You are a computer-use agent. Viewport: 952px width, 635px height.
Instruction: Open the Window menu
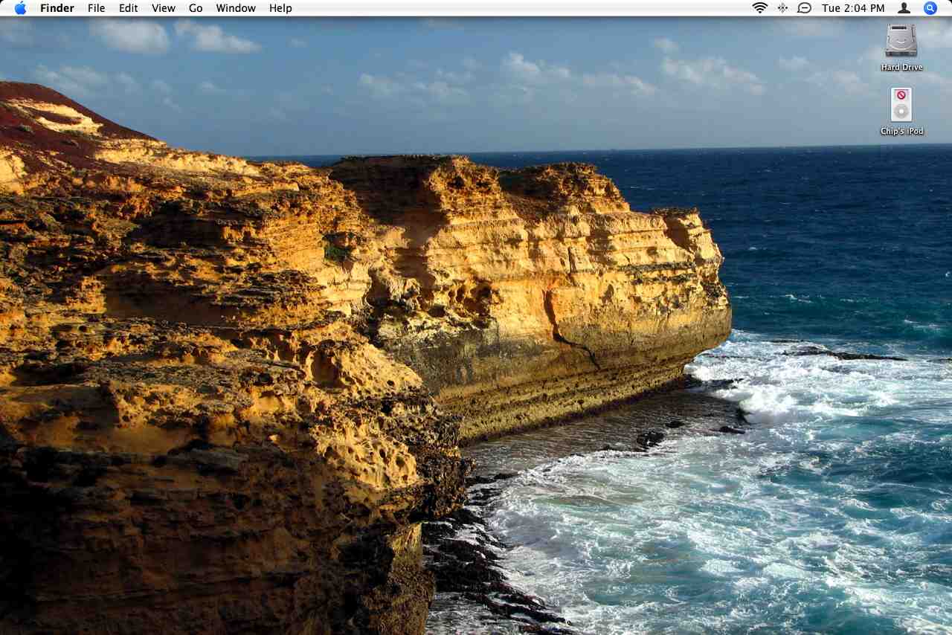tap(236, 8)
